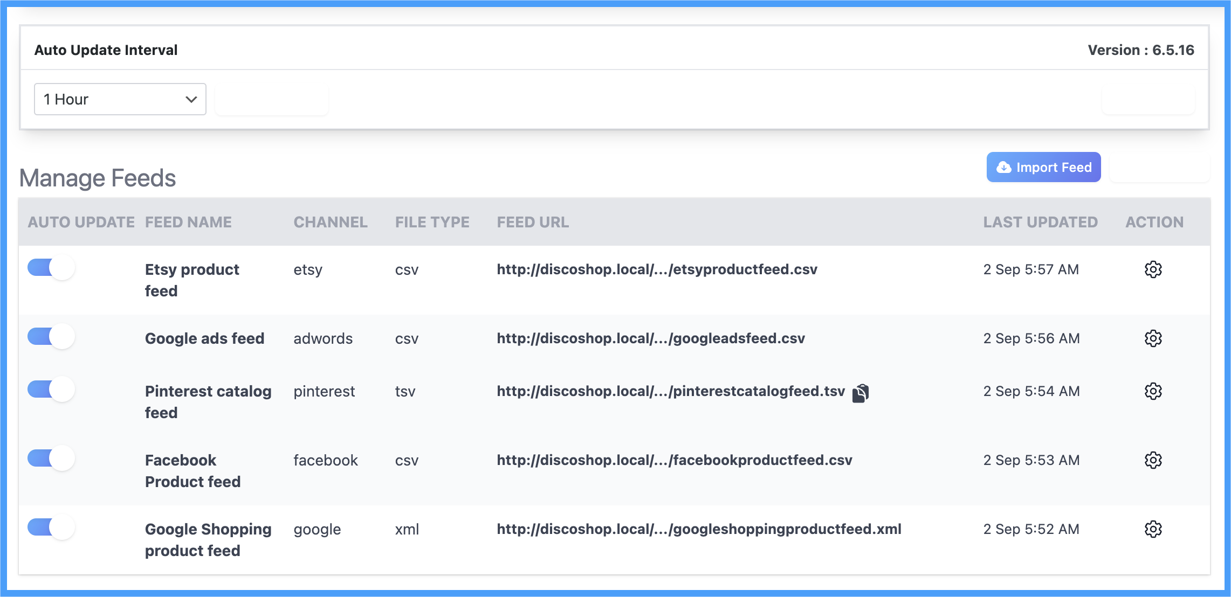This screenshot has height=597, width=1231.
Task: Click the tsv file type cell
Action: tap(405, 391)
